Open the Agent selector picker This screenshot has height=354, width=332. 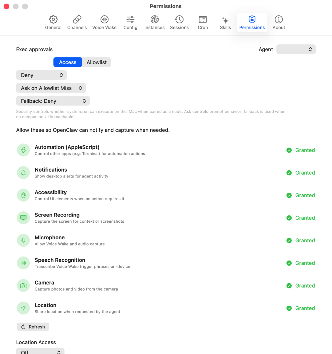coord(296,49)
